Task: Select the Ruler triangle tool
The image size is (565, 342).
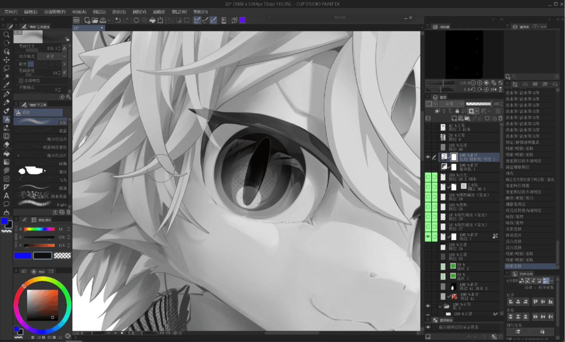Action: pyautogui.click(x=7, y=187)
